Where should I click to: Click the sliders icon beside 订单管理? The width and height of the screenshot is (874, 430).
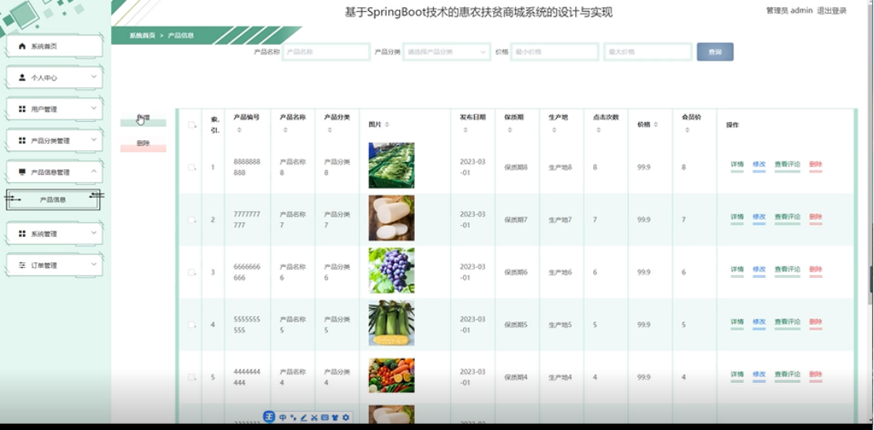(x=22, y=265)
